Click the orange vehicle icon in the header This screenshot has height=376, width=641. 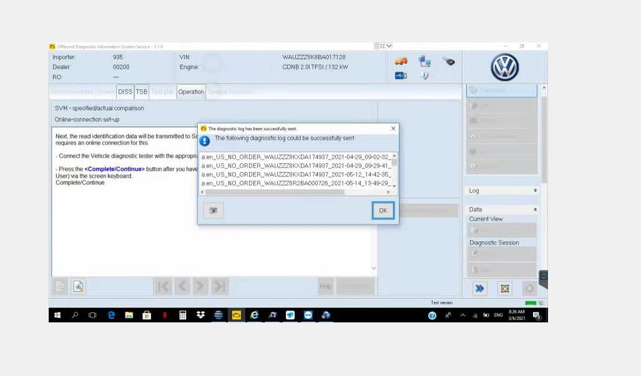click(401, 61)
